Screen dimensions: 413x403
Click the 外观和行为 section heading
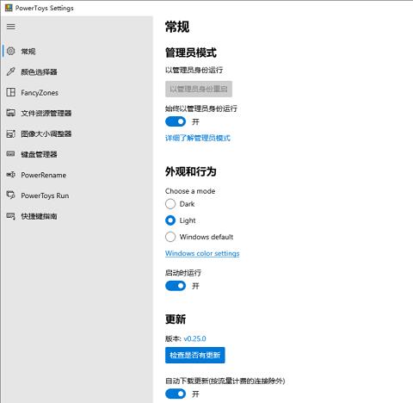[x=190, y=171]
